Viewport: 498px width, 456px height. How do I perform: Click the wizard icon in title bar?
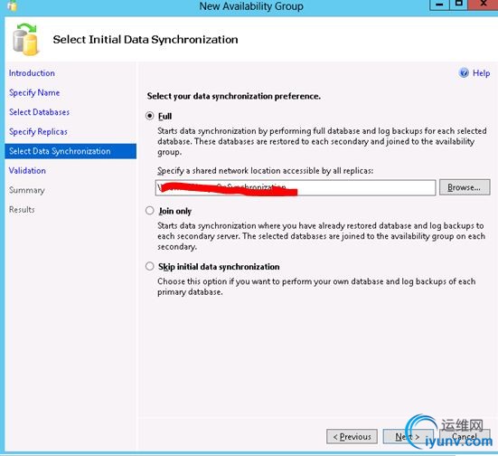[x=12, y=5]
